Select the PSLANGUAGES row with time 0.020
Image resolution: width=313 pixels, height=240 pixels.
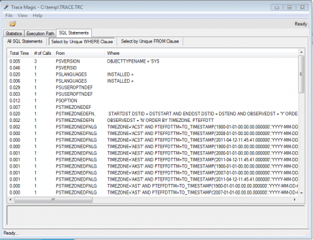(153, 74)
